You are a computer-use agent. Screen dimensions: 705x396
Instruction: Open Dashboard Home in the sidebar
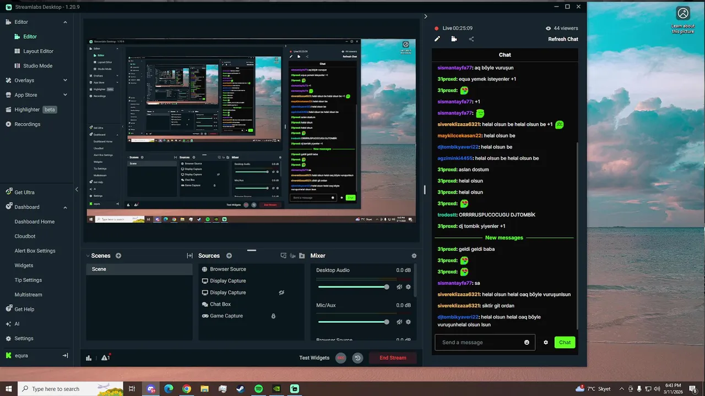[x=35, y=222]
